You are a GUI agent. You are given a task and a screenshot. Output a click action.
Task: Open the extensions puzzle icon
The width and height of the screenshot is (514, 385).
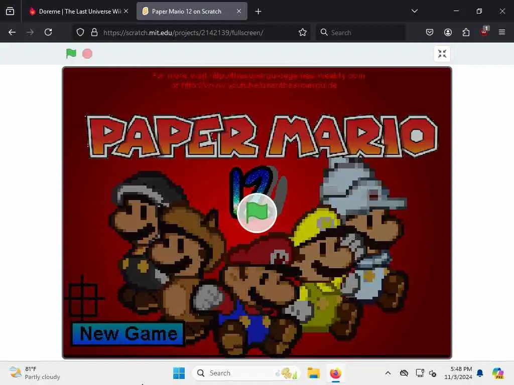click(x=466, y=32)
